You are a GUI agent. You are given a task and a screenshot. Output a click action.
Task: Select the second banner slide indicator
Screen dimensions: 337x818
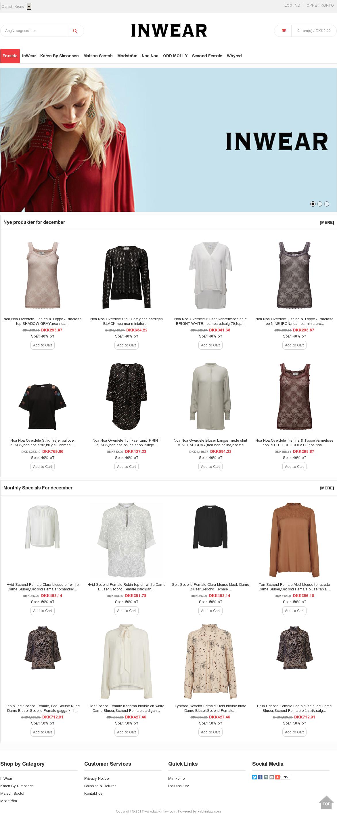tap(320, 204)
